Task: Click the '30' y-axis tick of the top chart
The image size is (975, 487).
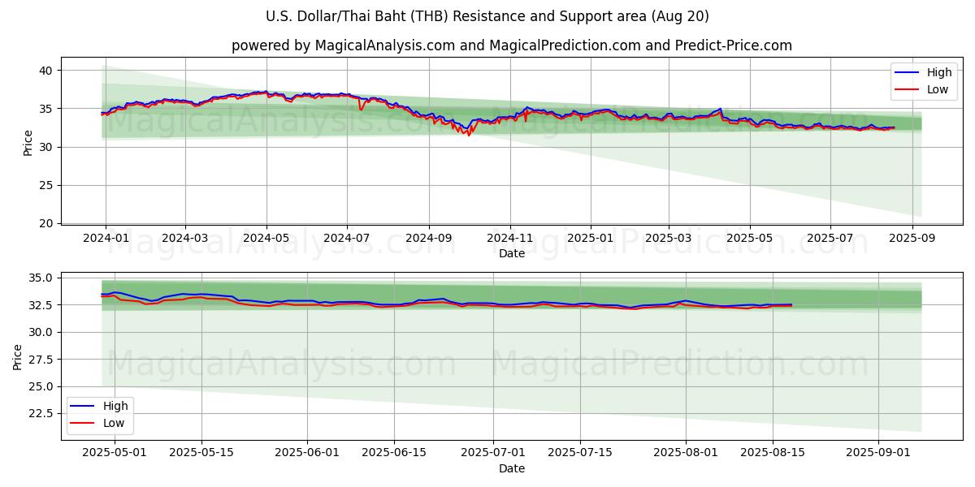Action: (47, 147)
